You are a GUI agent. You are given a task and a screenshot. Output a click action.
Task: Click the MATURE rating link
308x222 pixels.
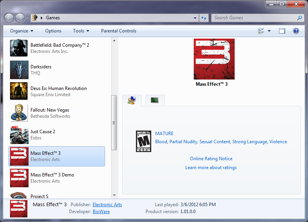164,134
